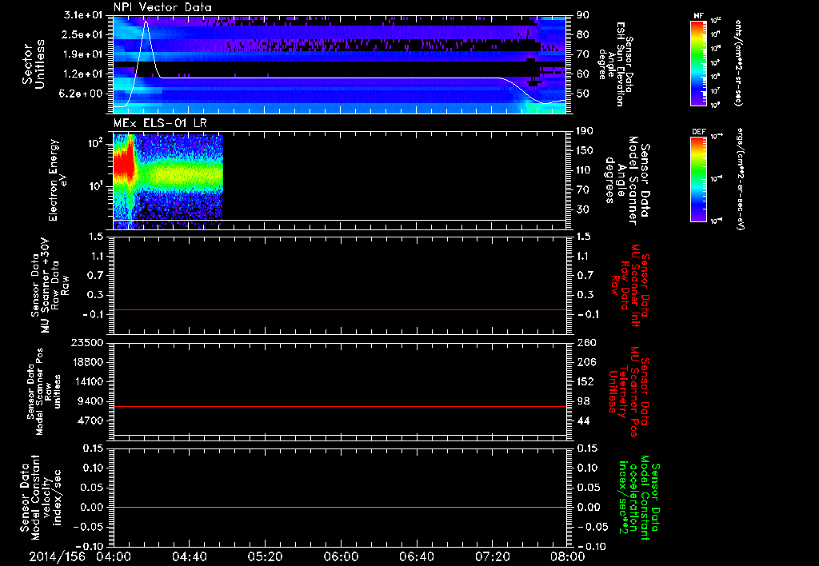This screenshot has height=566, width=819.
Task: Click the "3.1e+01" sector tick value
Action: point(82,15)
